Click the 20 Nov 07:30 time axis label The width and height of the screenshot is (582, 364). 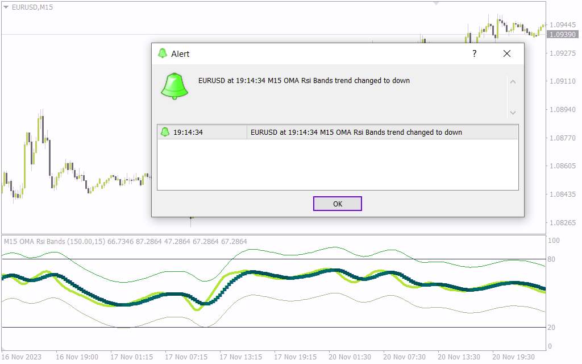coord(404,357)
